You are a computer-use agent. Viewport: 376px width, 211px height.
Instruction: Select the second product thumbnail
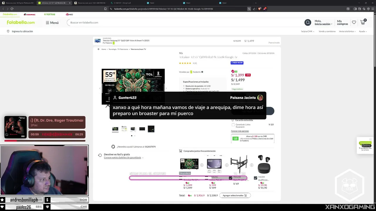tap(124, 129)
